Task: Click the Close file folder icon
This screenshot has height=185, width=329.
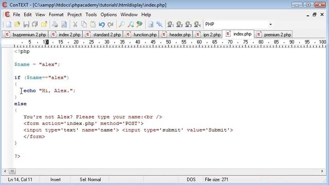Action: [44, 24]
